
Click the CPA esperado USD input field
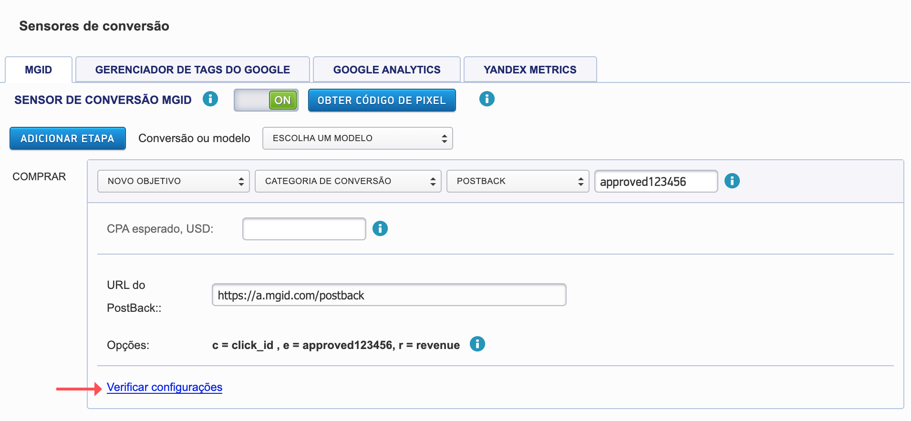click(x=304, y=229)
